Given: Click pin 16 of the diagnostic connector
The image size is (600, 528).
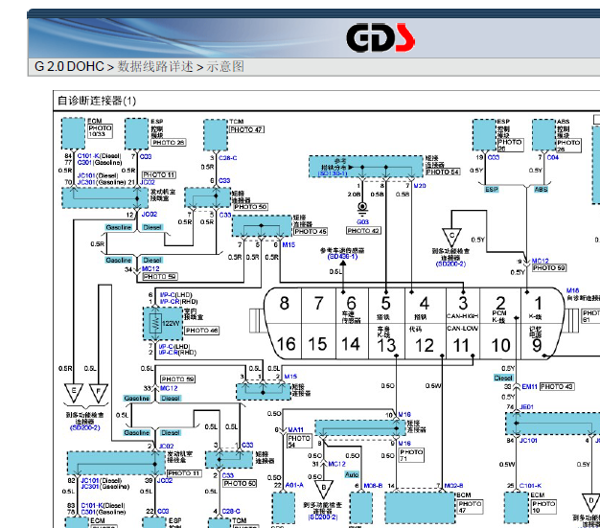Looking at the screenshot, I should tap(287, 344).
